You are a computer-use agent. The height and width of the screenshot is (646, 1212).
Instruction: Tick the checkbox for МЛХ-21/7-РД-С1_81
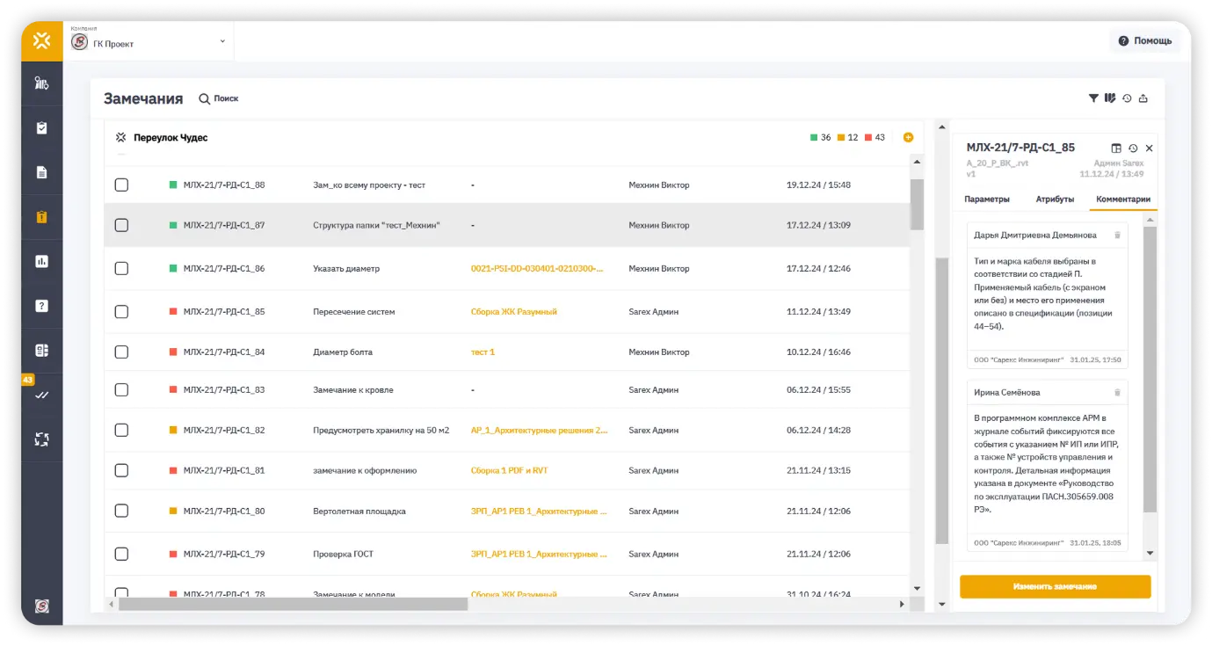[121, 470]
